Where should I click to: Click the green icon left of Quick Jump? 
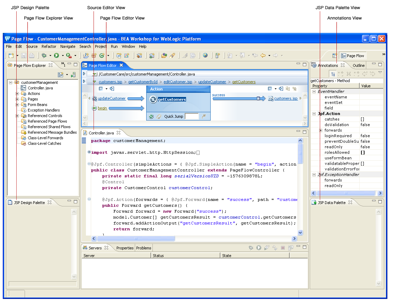pos(151,116)
